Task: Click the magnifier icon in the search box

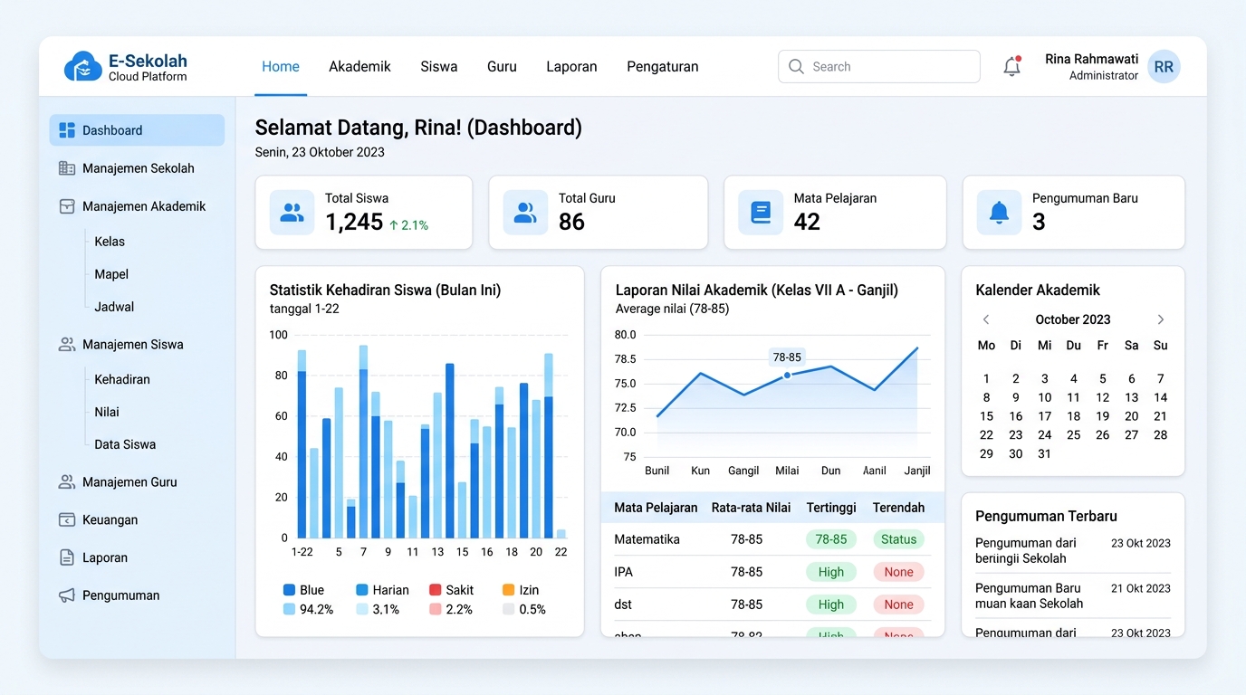Action: [796, 67]
